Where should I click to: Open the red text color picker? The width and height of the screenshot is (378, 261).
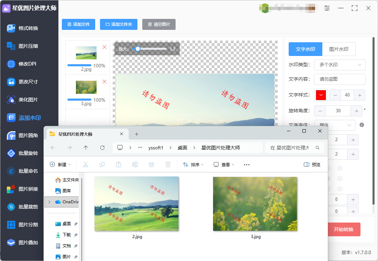(x=321, y=95)
